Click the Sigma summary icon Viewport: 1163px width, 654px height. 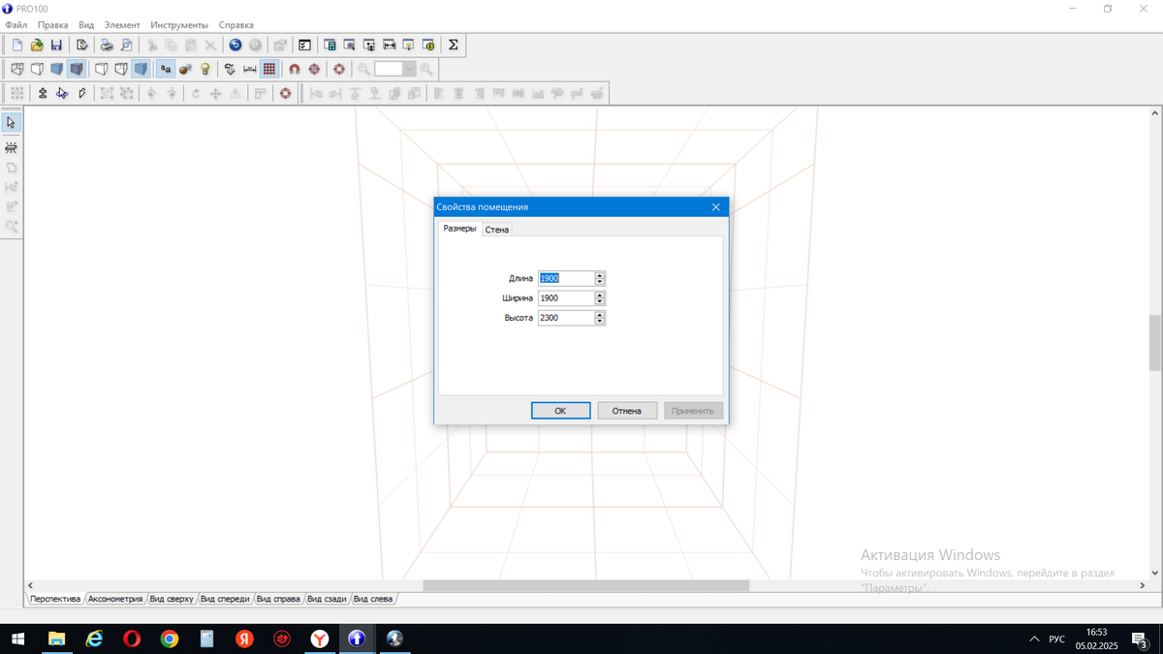tap(453, 45)
